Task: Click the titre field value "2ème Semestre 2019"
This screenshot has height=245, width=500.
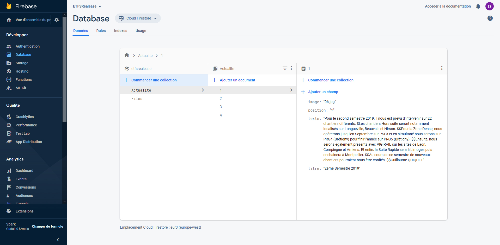Action: 342,168
